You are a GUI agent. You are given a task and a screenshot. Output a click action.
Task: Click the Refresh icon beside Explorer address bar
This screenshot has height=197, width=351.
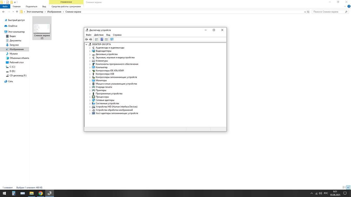point(308,12)
